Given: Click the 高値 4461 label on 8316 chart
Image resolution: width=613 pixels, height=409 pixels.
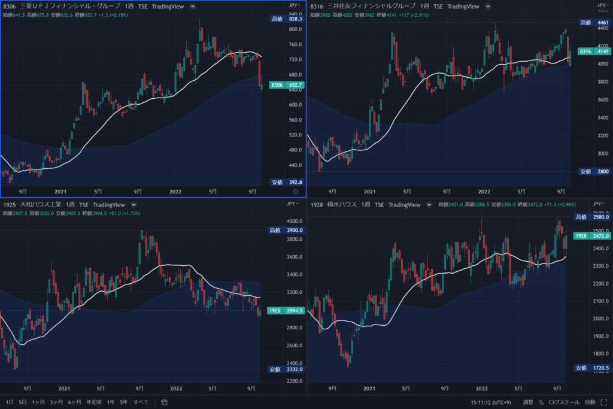Looking at the screenshot, I should point(594,23).
